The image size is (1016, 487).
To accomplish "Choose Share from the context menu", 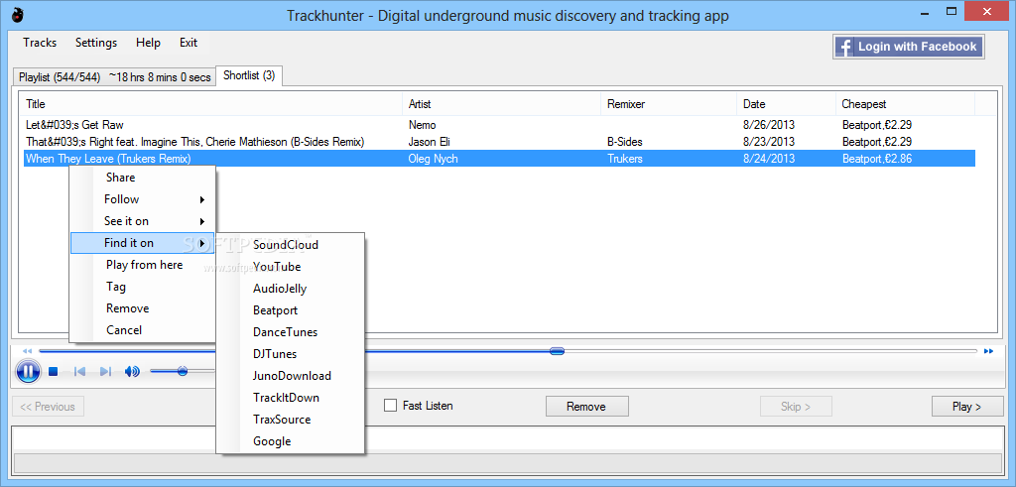I will [x=142, y=178].
